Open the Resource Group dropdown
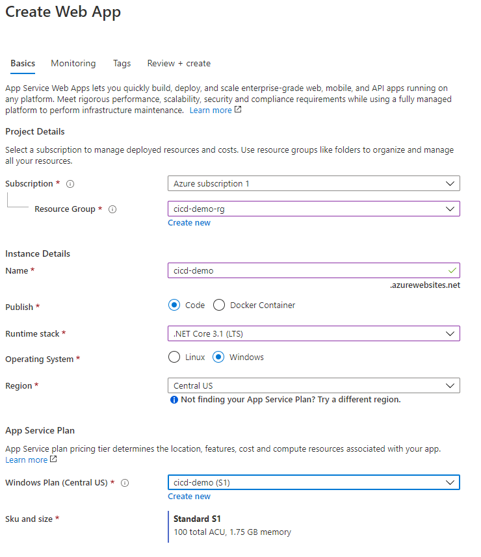Screen dimensions: 481x557 point(314,209)
